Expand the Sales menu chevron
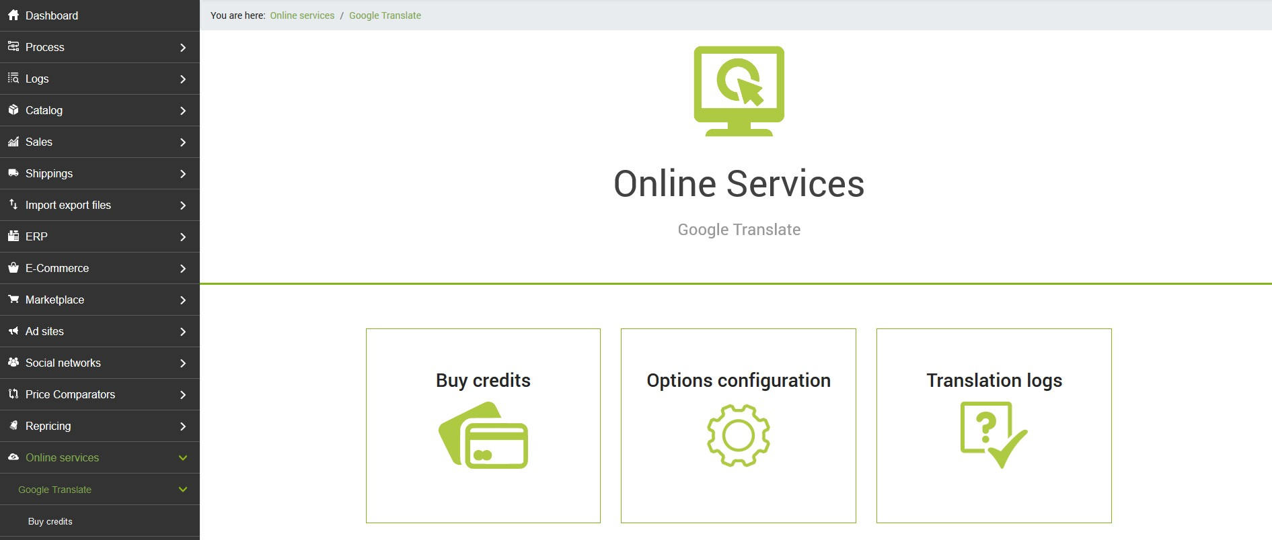 [x=183, y=142]
